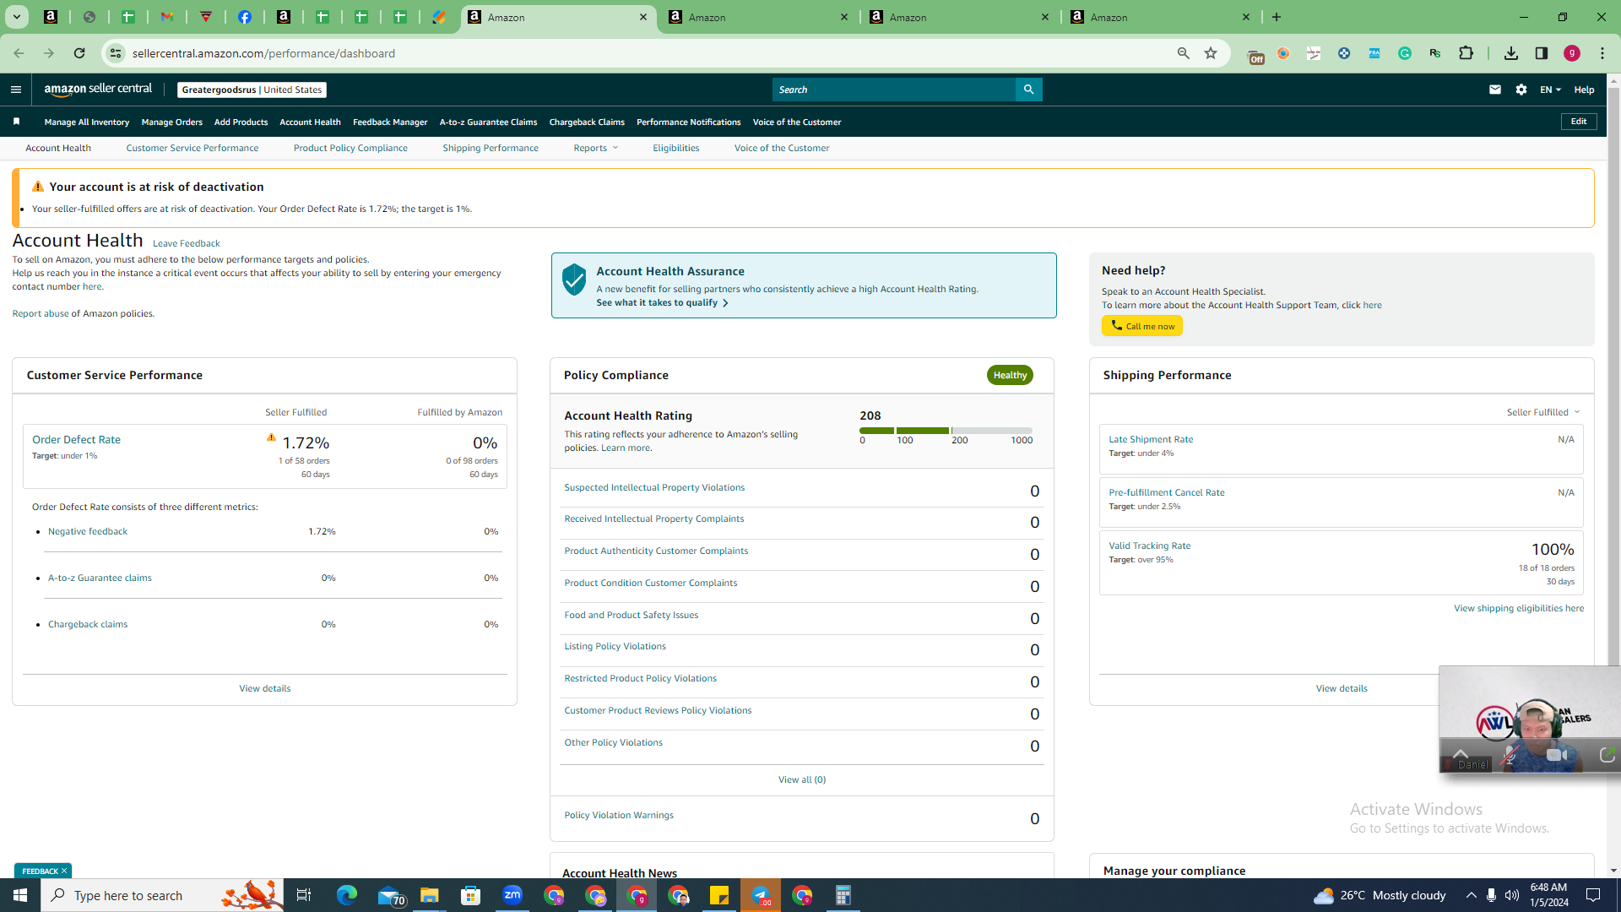The width and height of the screenshot is (1621, 912).
Task: Open the Customer Service Performance tab
Action: (192, 148)
